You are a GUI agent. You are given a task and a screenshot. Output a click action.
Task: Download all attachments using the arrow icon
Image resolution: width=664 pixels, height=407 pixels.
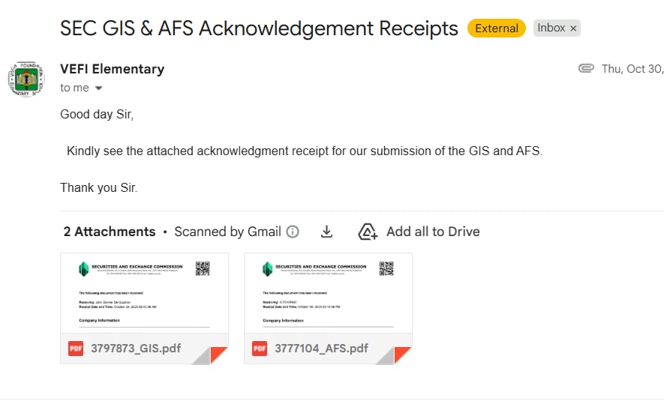tap(326, 232)
